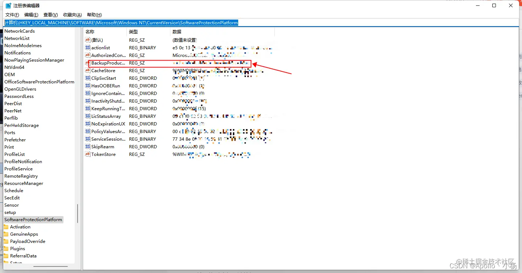Click the string icon beside TokenStore
The width and height of the screenshot is (522, 273).
[87, 154]
